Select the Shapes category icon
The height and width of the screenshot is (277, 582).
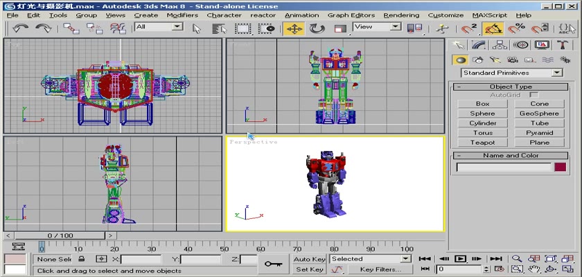(x=478, y=60)
